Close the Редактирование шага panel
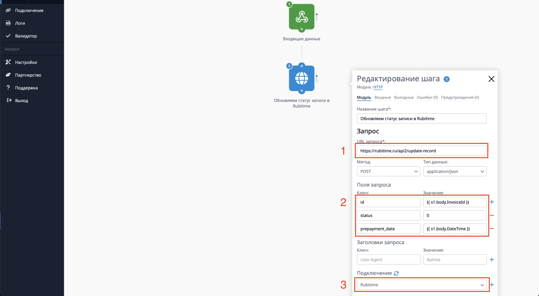 pos(491,79)
